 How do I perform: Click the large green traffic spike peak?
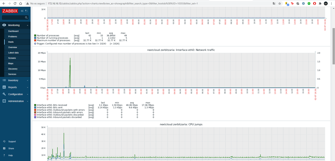click(70, 58)
